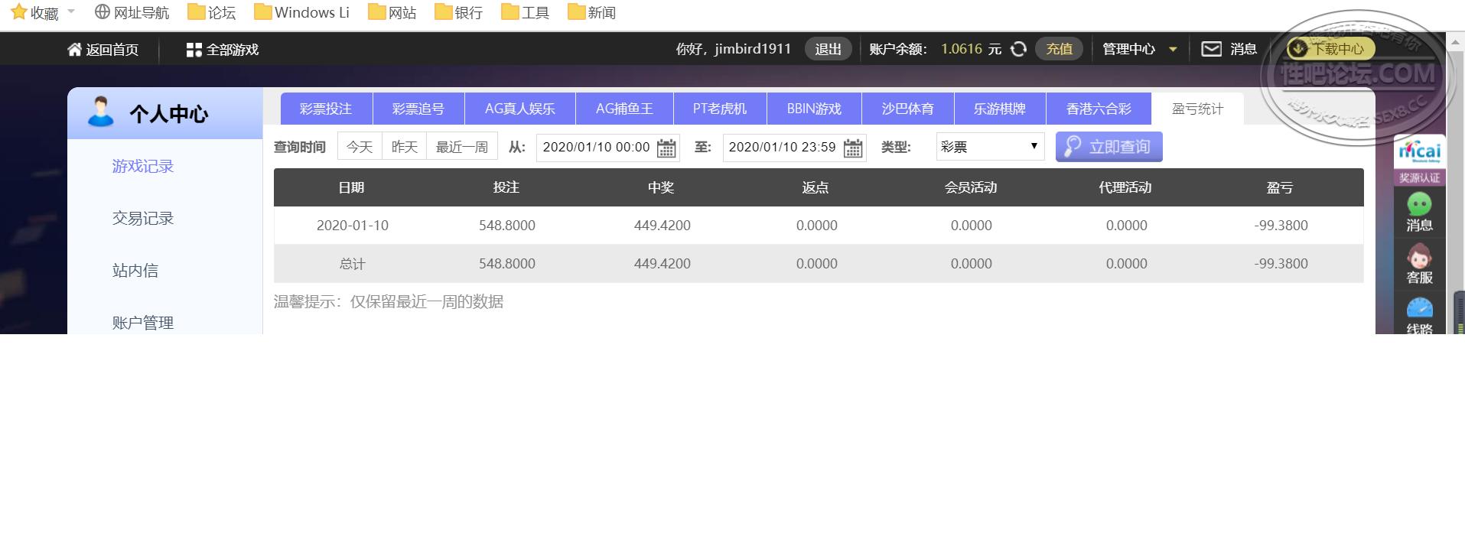Expand the 类型 彩票 dropdown
Screen dimensions: 1465x533
click(990, 147)
